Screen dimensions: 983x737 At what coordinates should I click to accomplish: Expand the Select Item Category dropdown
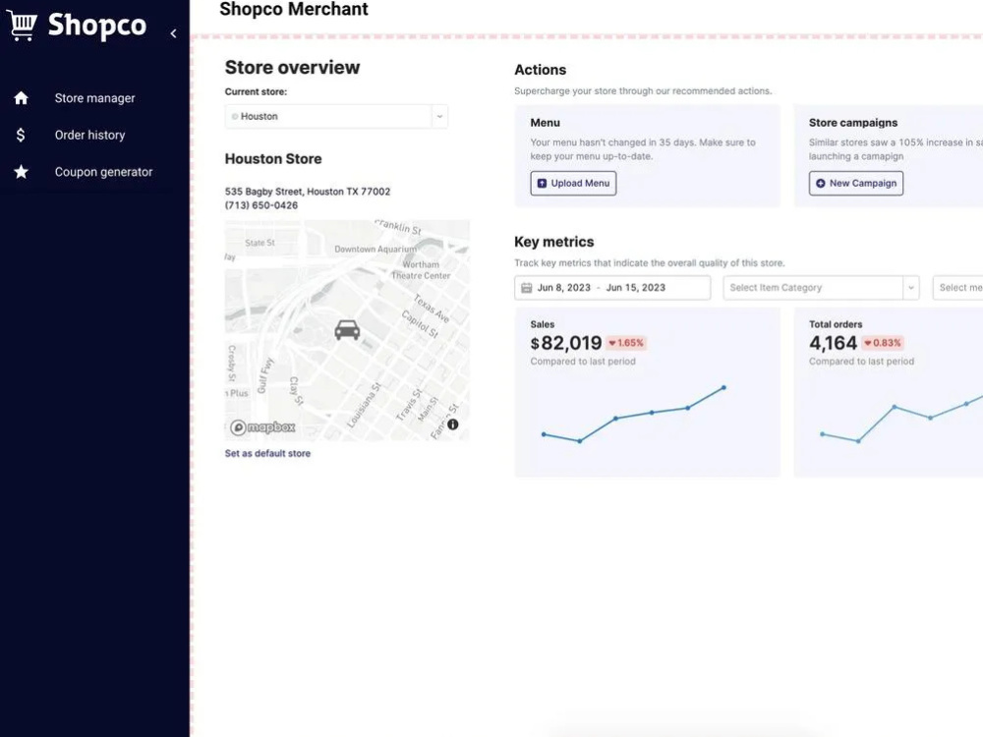[821, 288]
